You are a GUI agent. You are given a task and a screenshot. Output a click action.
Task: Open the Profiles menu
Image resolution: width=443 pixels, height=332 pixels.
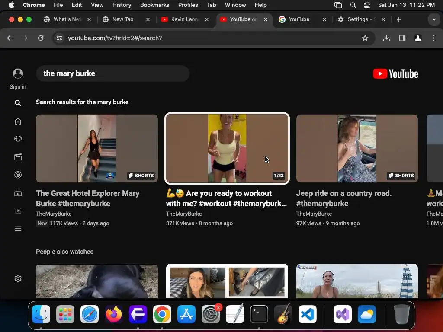click(188, 5)
